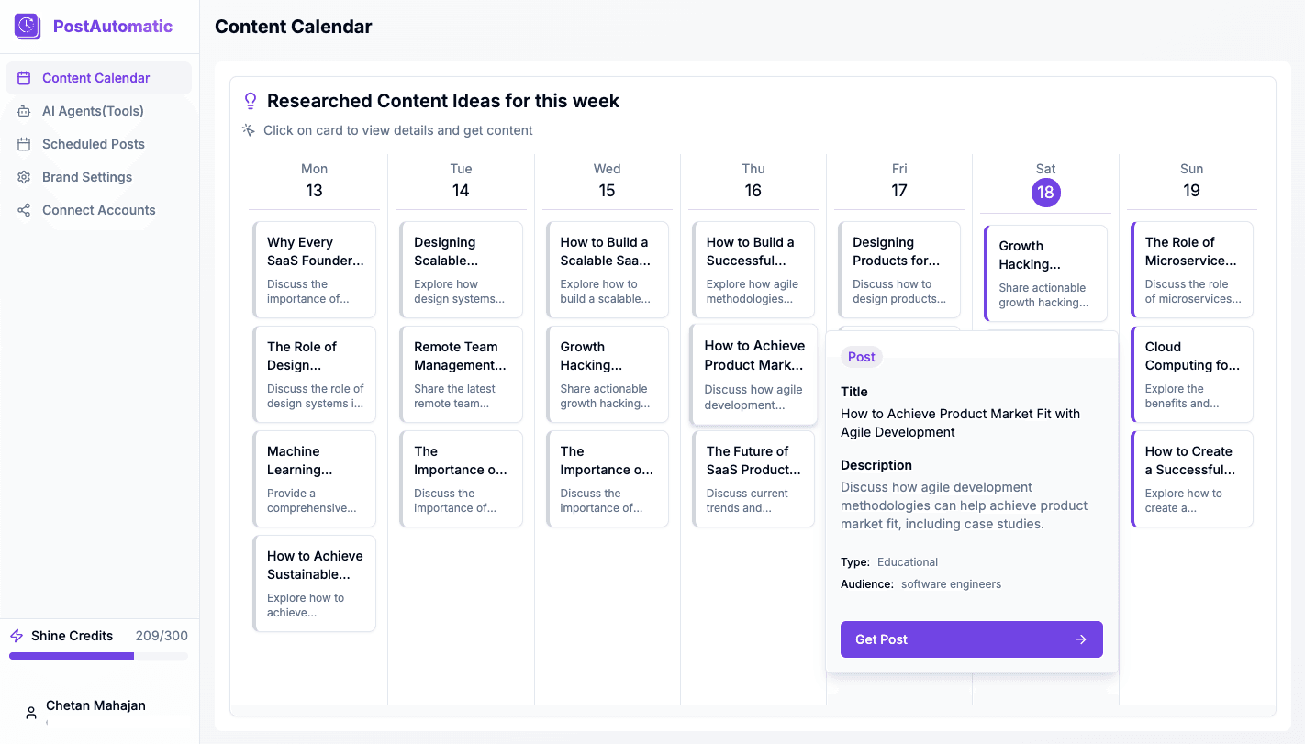The height and width of the screenshot is (744, 1305).
Task: Open the Cloud Computing card on Sunday
Action: tap(1191, 374)
